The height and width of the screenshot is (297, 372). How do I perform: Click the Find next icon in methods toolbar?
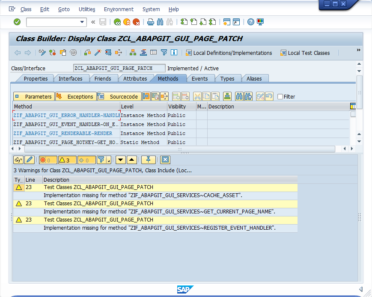tap(248, 96)
